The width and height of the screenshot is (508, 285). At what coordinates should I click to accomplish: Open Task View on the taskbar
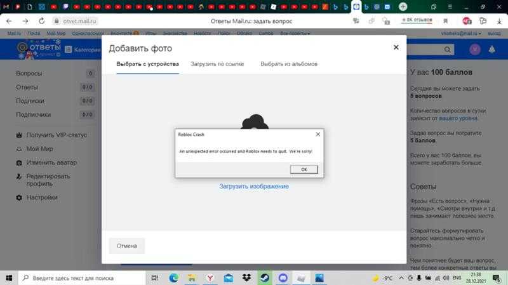155,278
